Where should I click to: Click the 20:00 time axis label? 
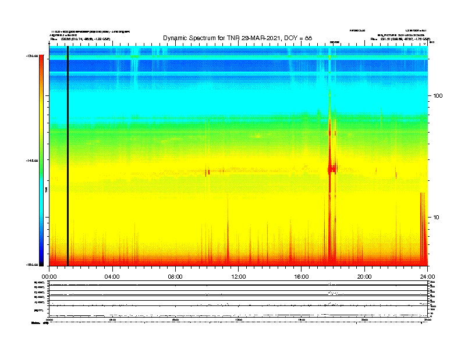pyautogui.click(x=364, y=277)
